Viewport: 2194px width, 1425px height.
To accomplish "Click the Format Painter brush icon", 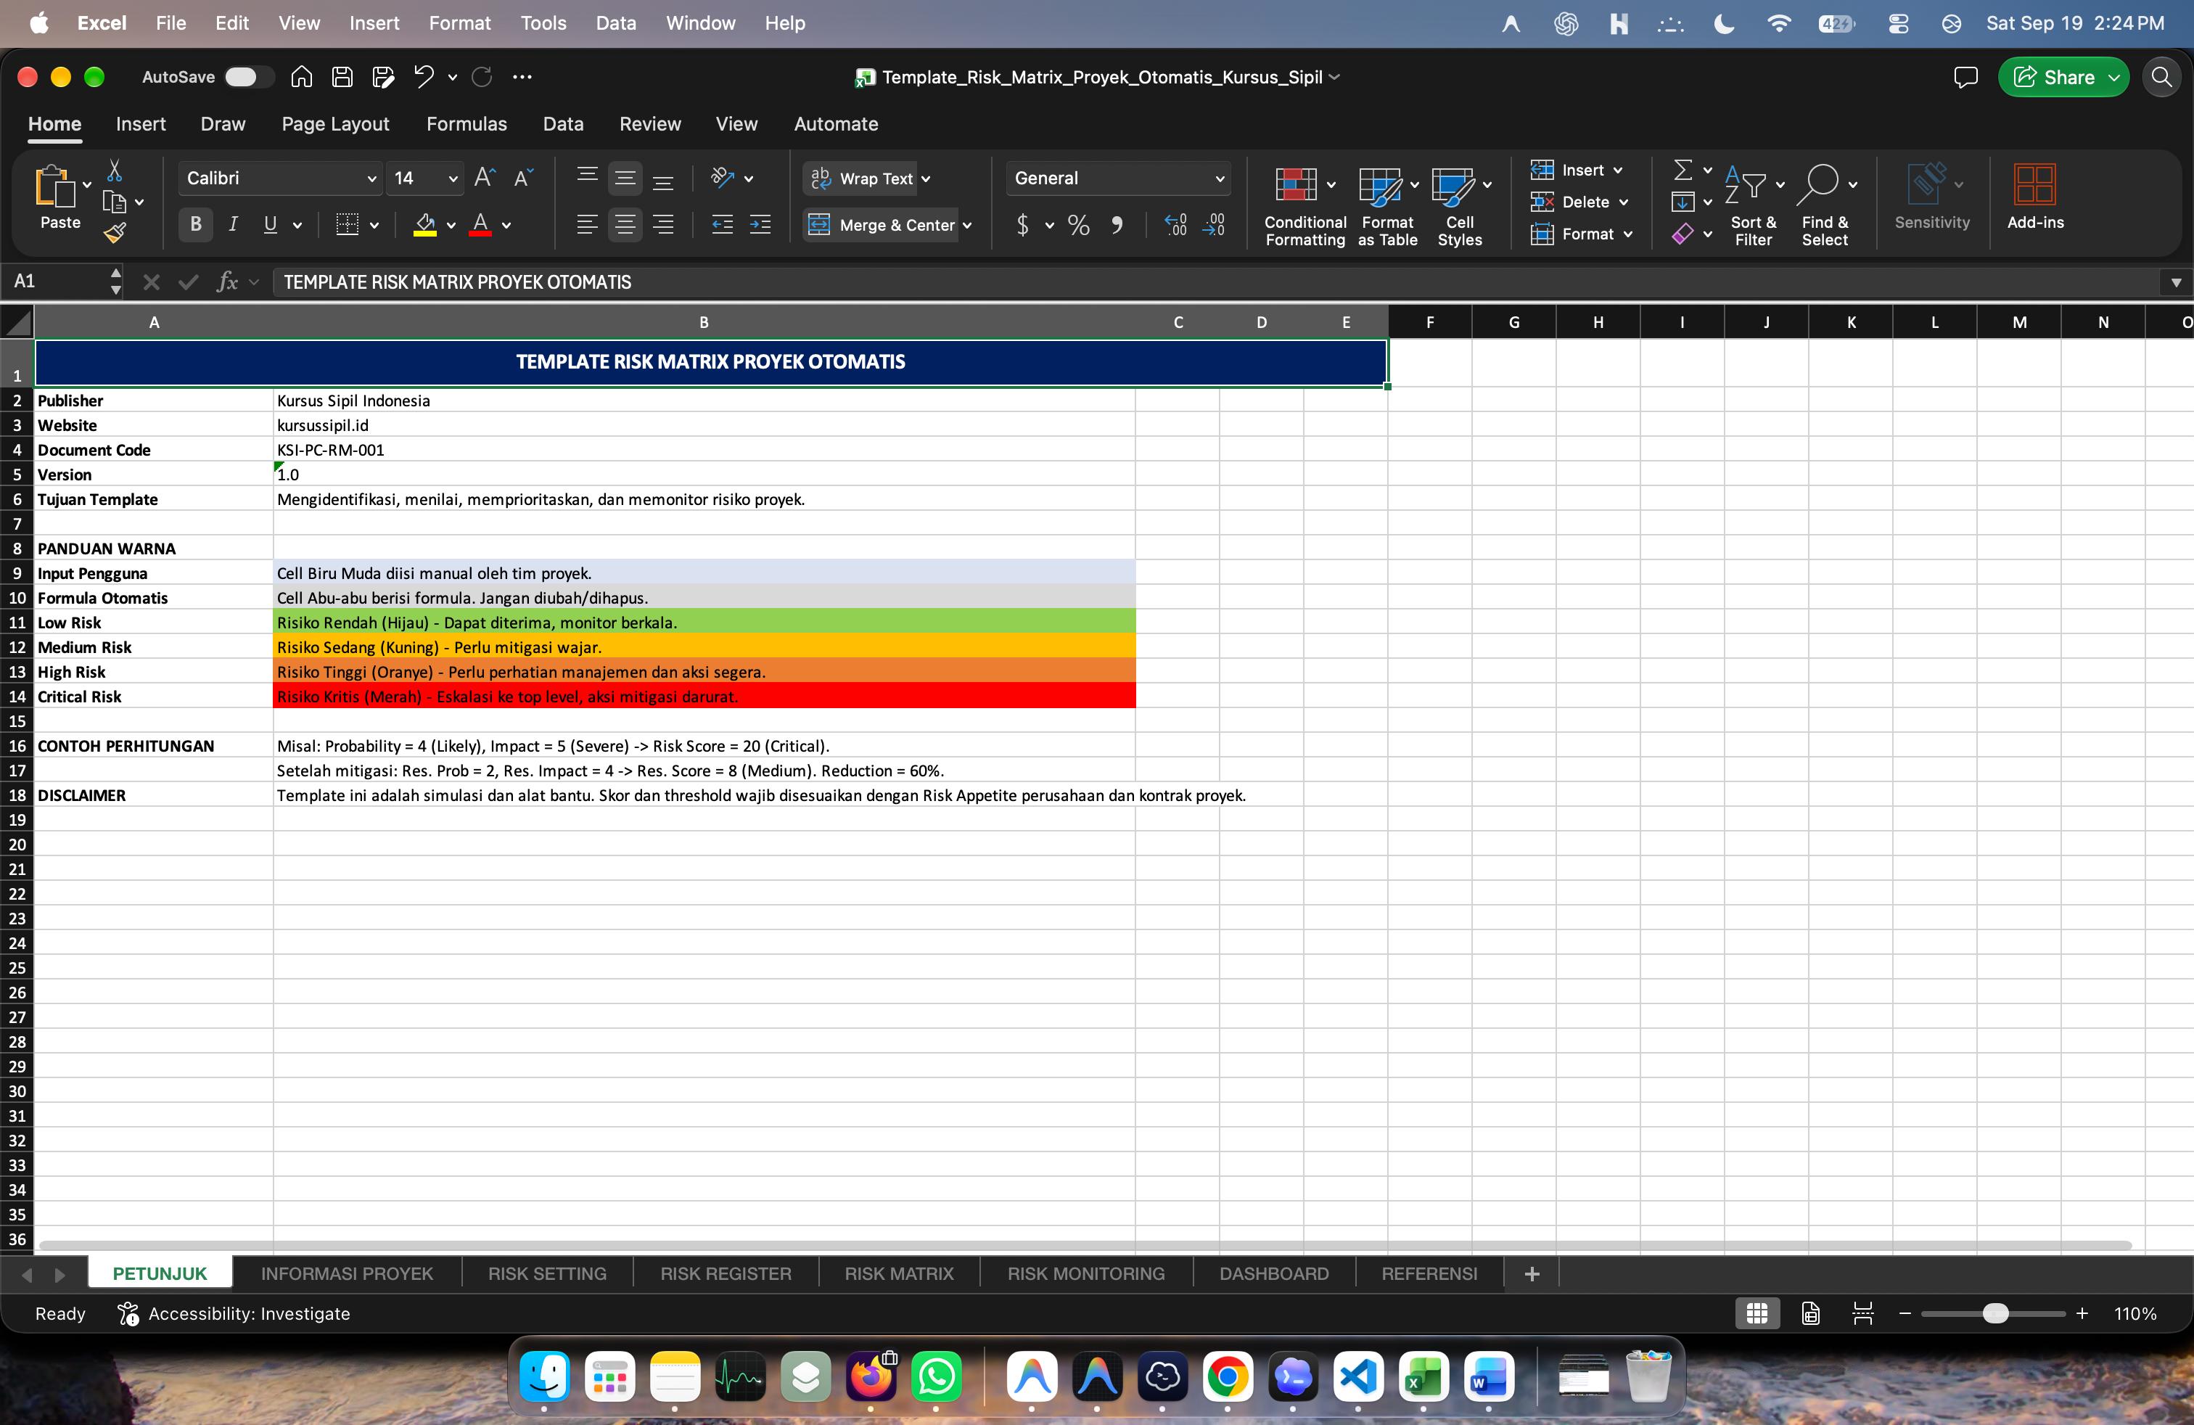I will (115, 233).
